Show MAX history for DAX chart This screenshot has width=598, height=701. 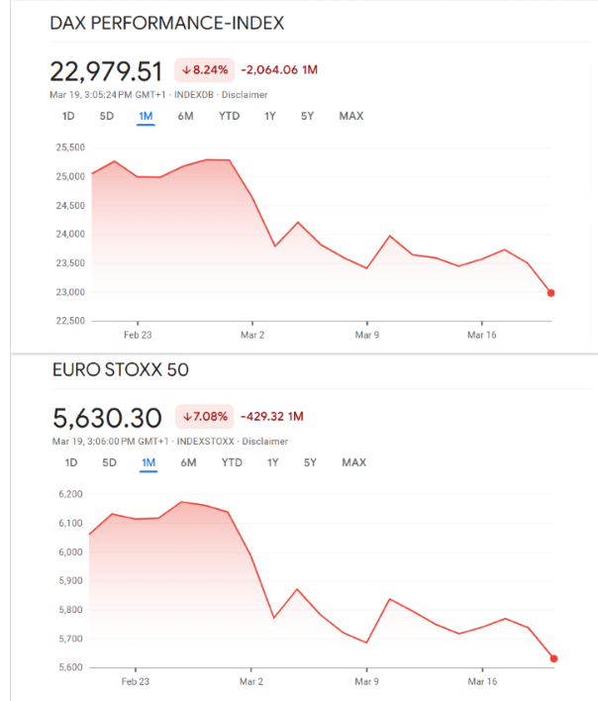click(x=350, y=116)
